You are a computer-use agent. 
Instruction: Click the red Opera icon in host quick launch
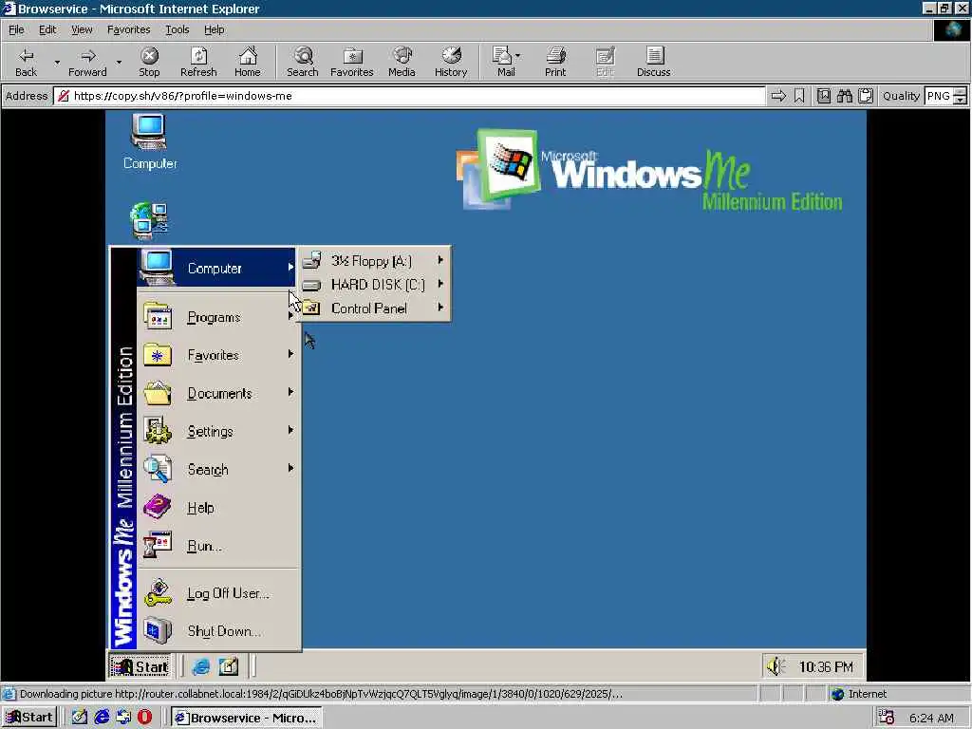tap(144, 718)
